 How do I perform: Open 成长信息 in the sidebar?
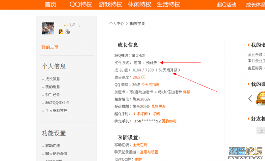(53, 79)
